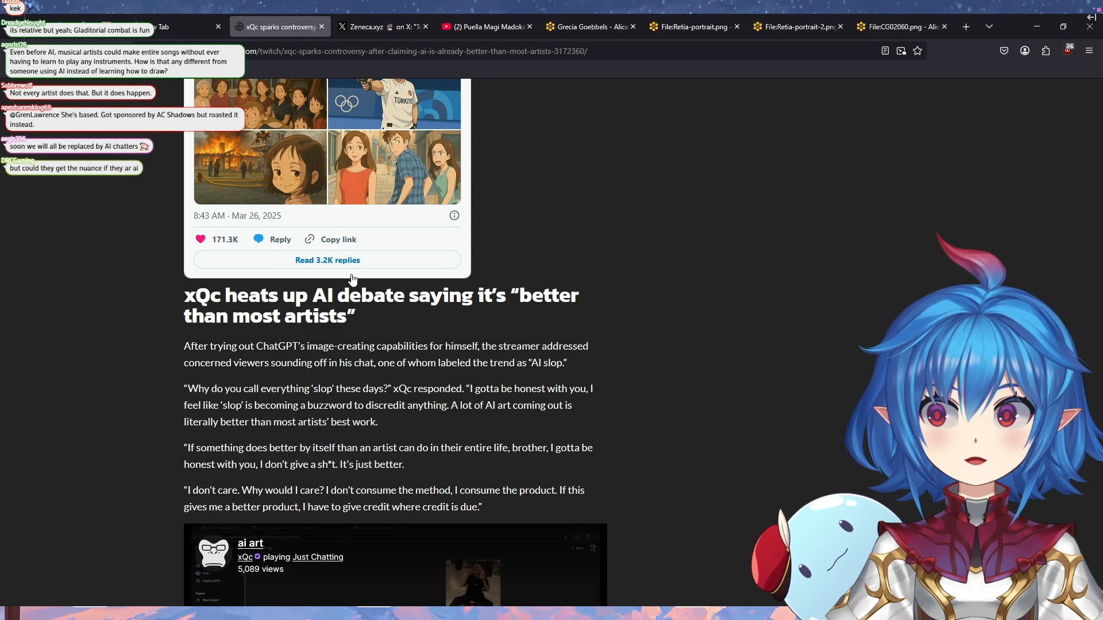Open the Firefox account icon
The height and width of the screenshot is (620, 1103).
click(1025, 51)
